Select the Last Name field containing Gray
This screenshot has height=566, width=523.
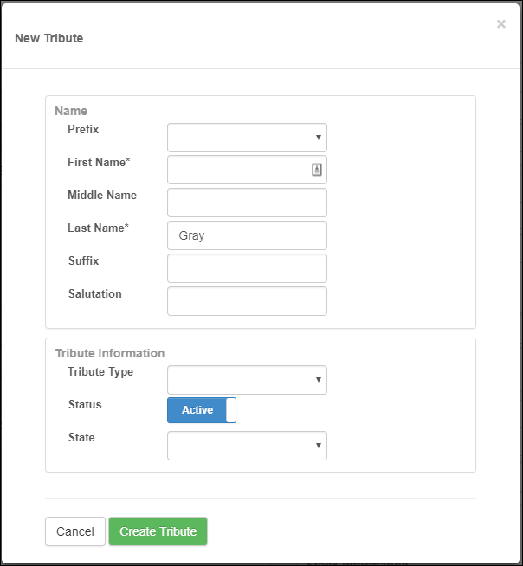coord(247,235)
